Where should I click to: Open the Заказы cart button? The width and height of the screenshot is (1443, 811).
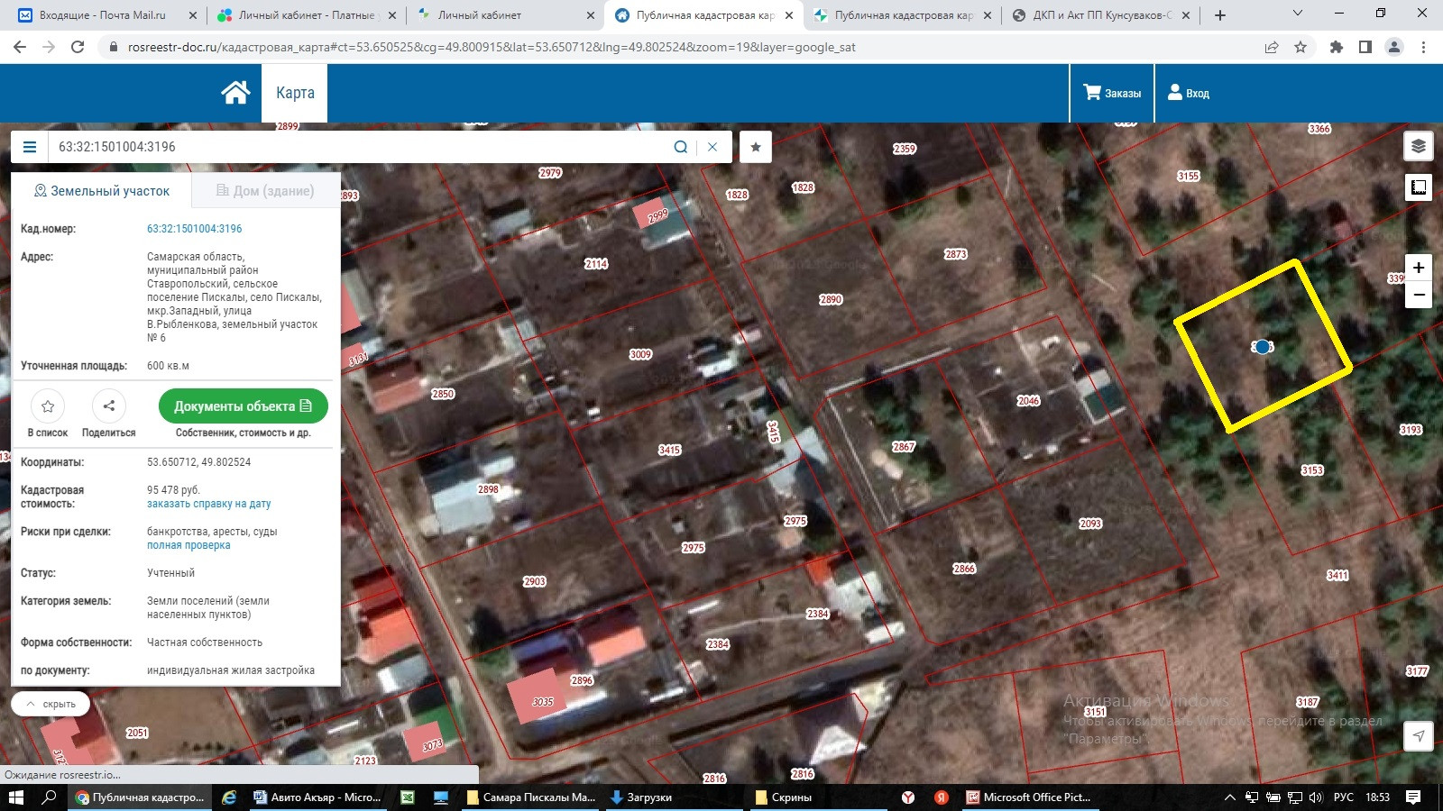[x=1112, y=93]
